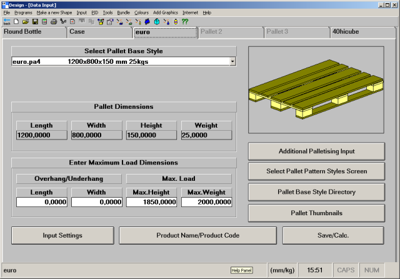
Task: Click the CAPS indicator in status bar
Action: click(346, 270)
